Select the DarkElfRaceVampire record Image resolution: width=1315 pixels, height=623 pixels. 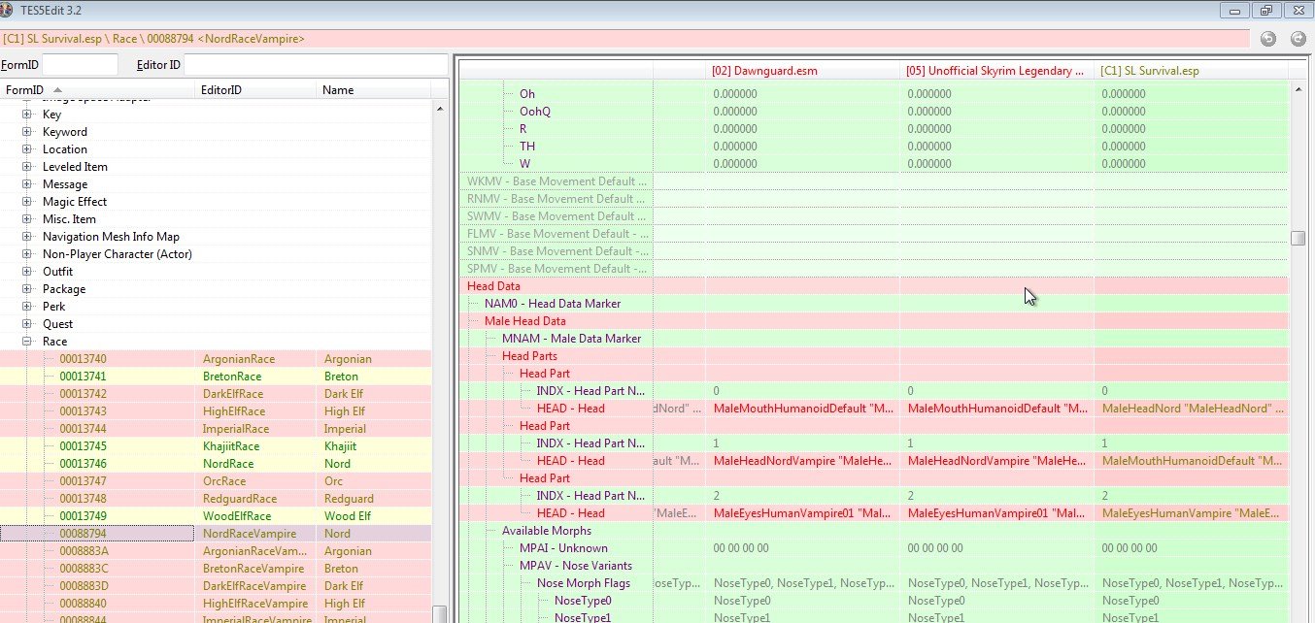coord(216,586)
